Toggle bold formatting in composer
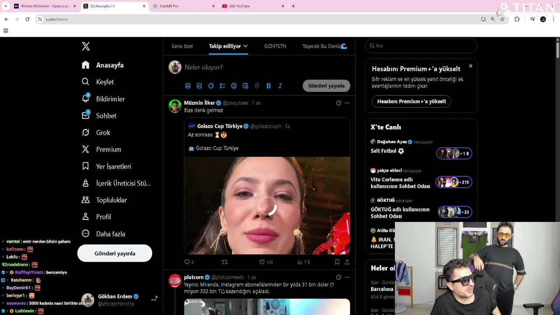Viewport: 560px width, 315px height. pos(269,86)
